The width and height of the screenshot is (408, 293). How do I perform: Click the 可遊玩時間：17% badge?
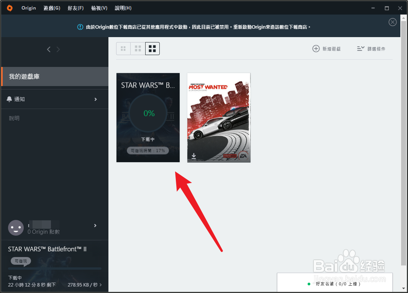[148, 151]
